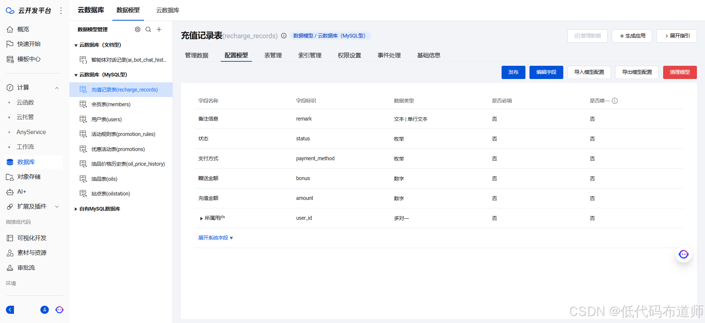Click the 可视化开发 layout icon

tap(10, 238)
